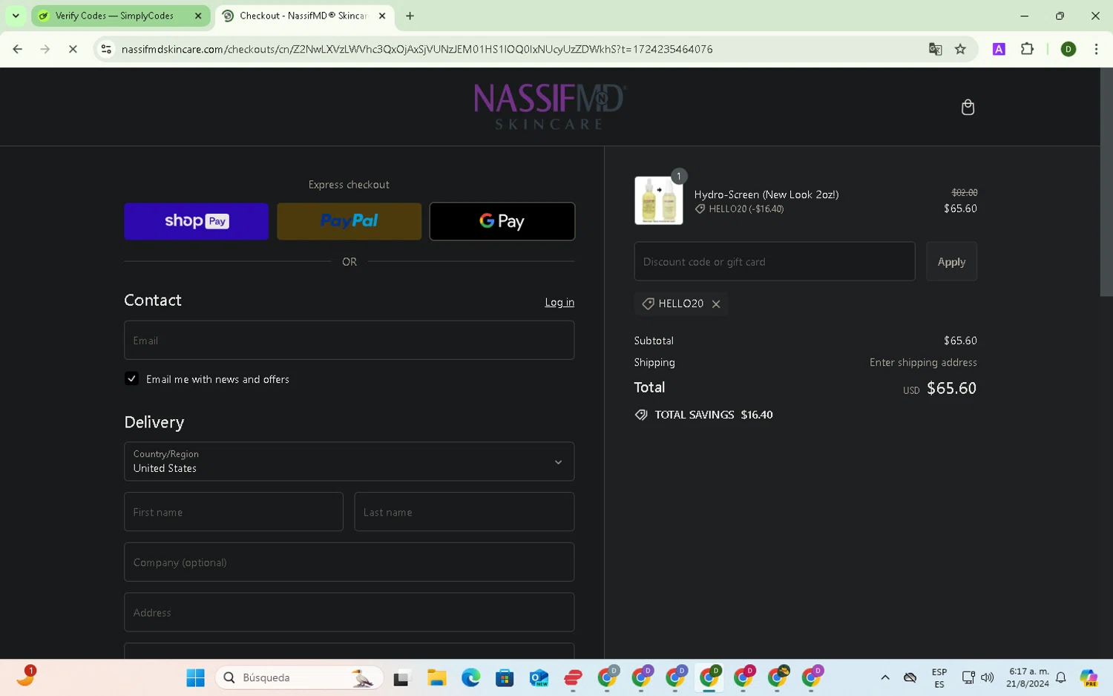
Task: Open the Copilot PRE icon in tray
Action: click(x=1089, y=677)
